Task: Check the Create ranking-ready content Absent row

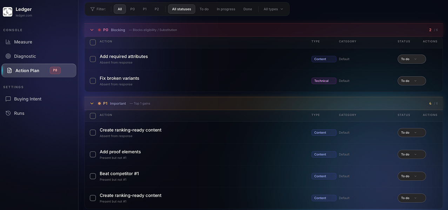Action: tap(93, 133)
